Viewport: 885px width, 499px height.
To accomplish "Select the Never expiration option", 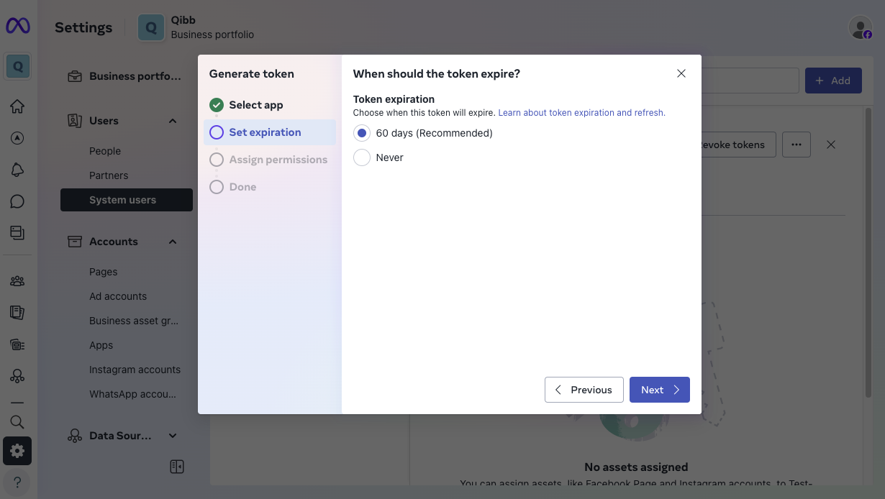I will [x=362, y=157].
